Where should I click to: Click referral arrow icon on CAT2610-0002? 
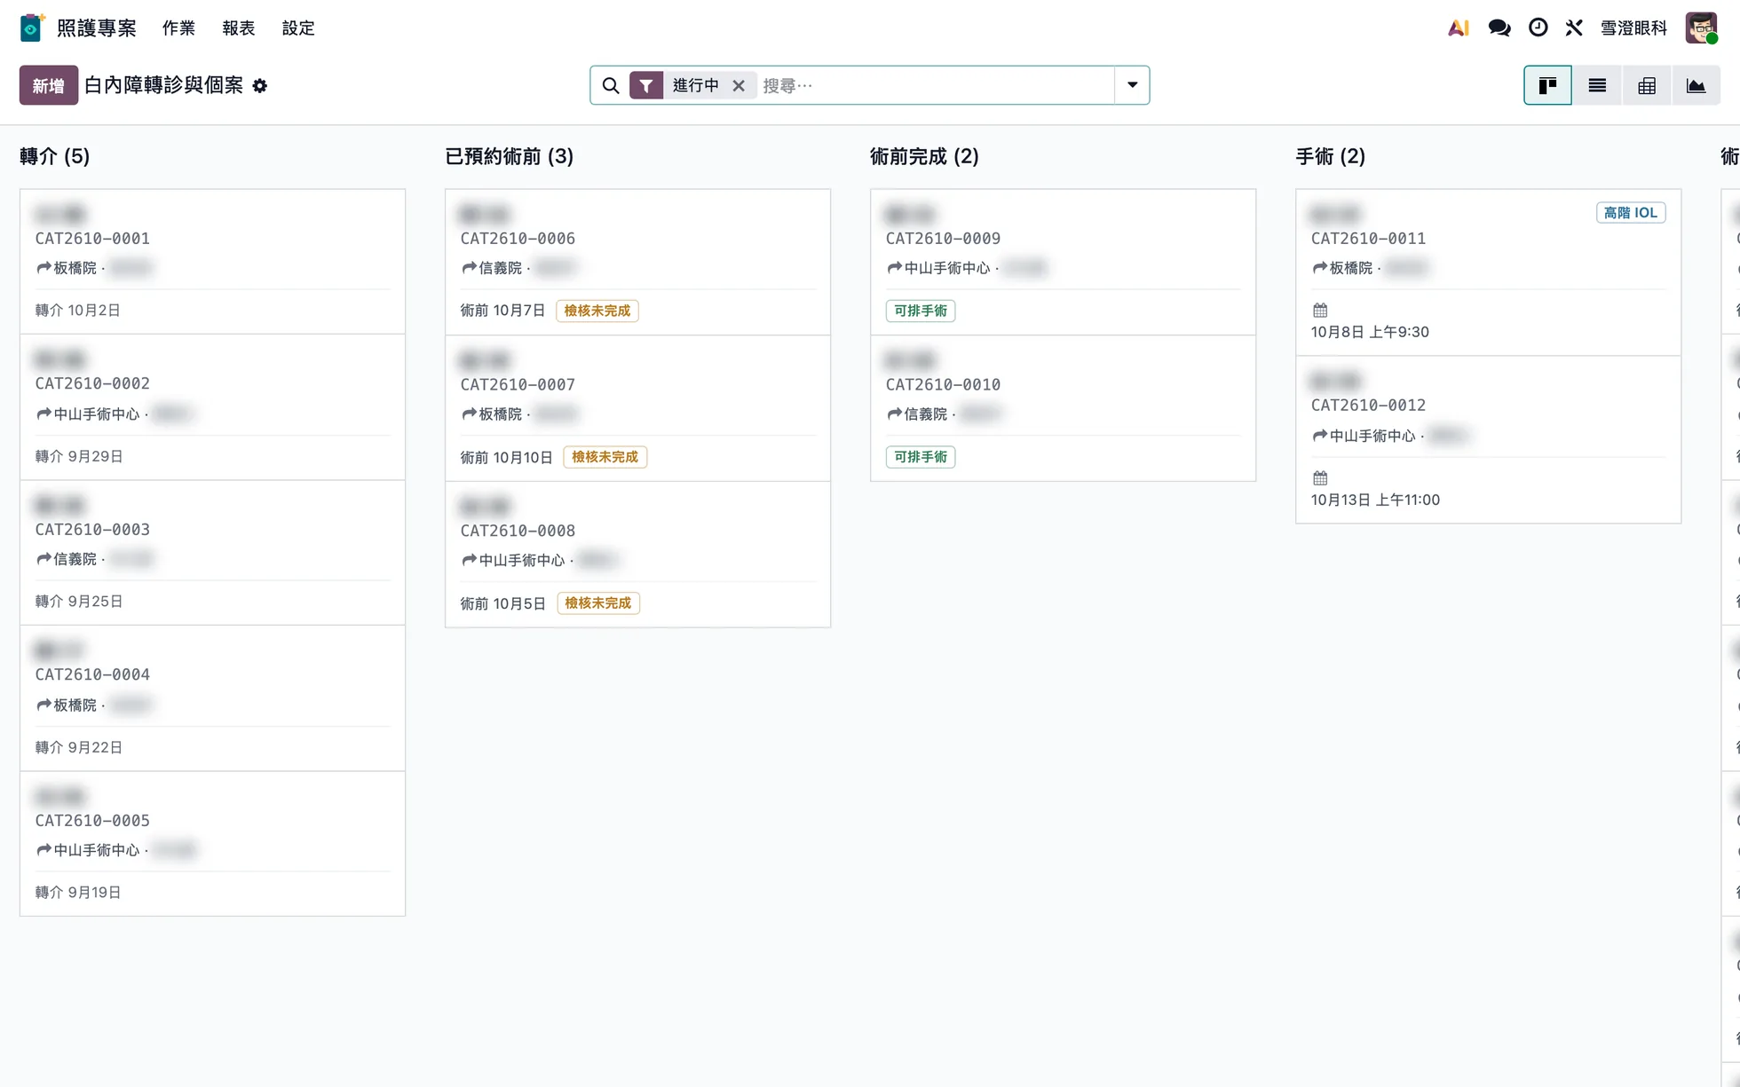(x=43, y=414)
